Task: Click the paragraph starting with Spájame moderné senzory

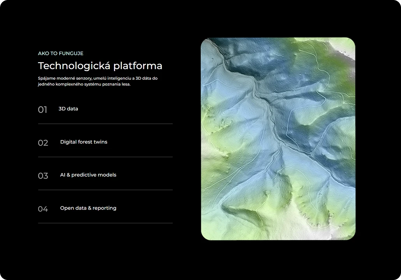Action: pyautogui.click(x=97, y=81)
